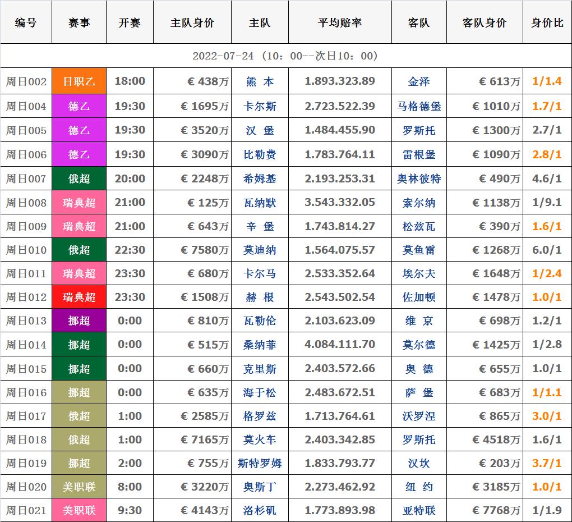Click the 2022-07-24 date range row

(x=285, y=56)
